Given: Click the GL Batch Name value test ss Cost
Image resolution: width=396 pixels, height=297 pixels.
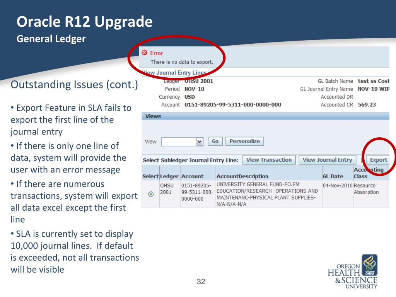Looking at the screenshot, I should click(374, 81).
